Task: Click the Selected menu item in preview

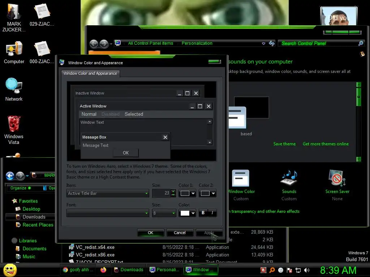Action: 134,114
